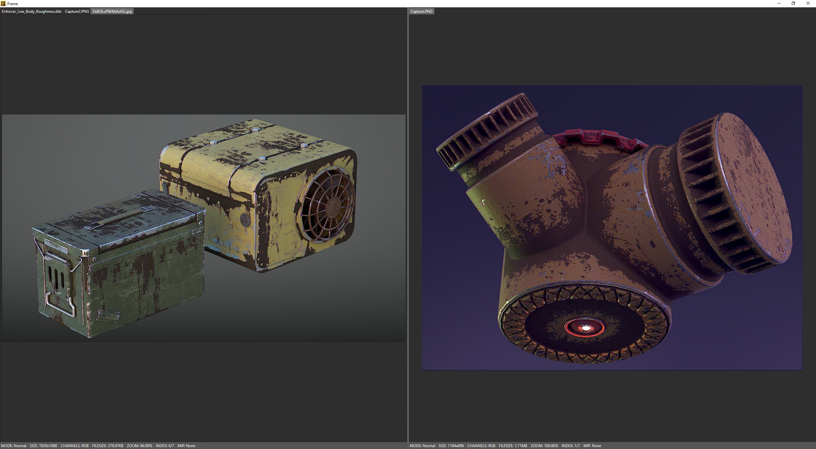
Task: Click SIZE: 1920x1080 status field
Action: 43,445
